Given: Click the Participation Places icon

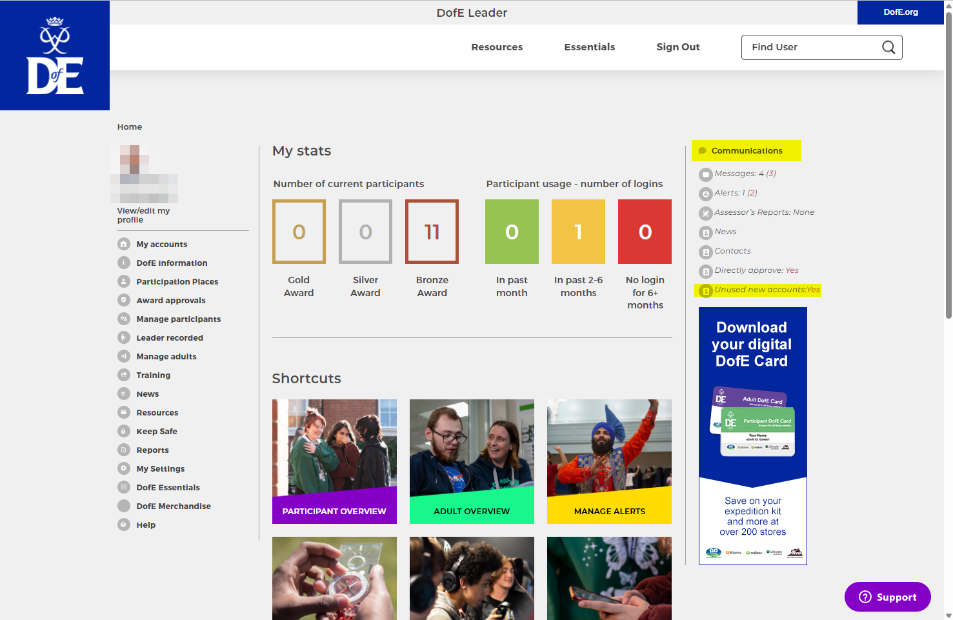Looking at the screenshot, I should point(124,281).
